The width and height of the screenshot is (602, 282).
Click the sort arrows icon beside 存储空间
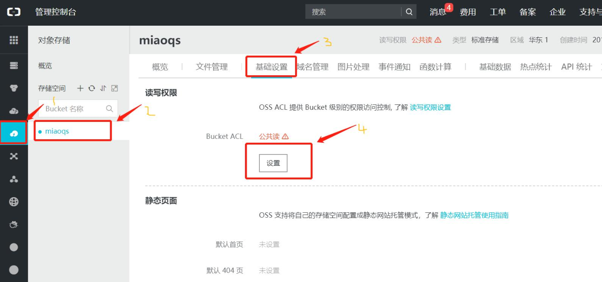coord(103,88)
